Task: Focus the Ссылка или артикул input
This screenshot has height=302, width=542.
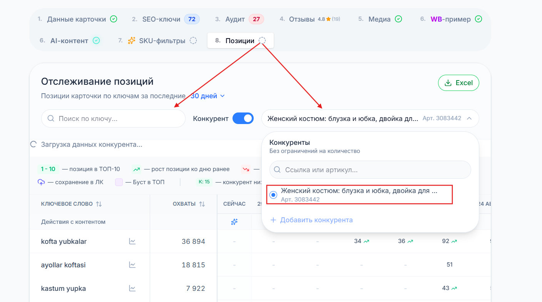Action: (370, 170)
